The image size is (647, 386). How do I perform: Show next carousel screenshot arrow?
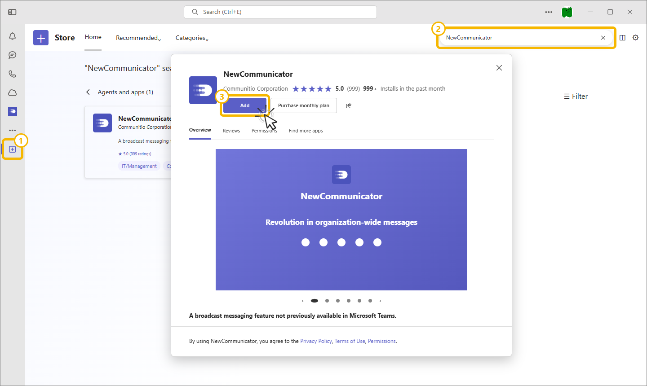click(x=380, y=301)
